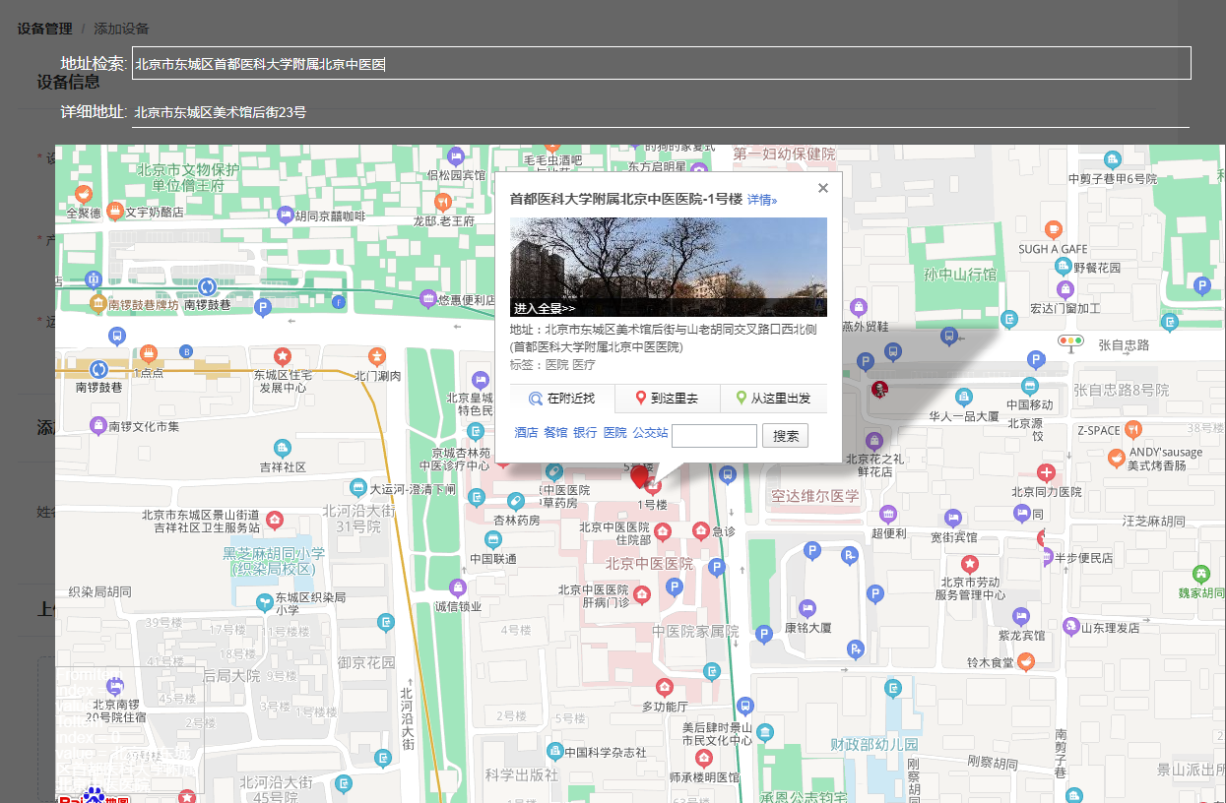Click the 南锣鼓巷牌坊 landmark icon
The width and height of the screenshot is (1226, 803).
pos(97,303)
